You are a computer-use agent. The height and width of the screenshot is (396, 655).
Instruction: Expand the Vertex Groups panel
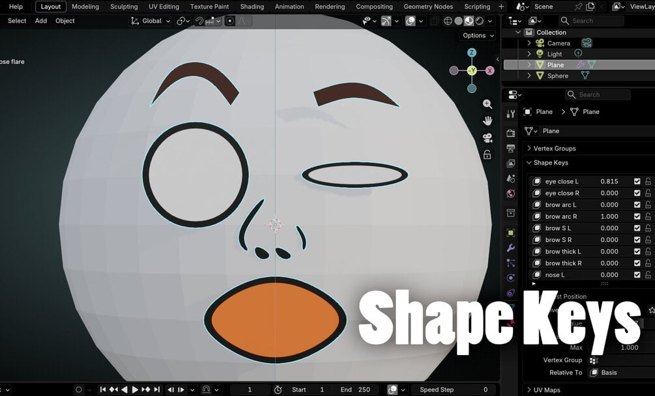point(555,148)
